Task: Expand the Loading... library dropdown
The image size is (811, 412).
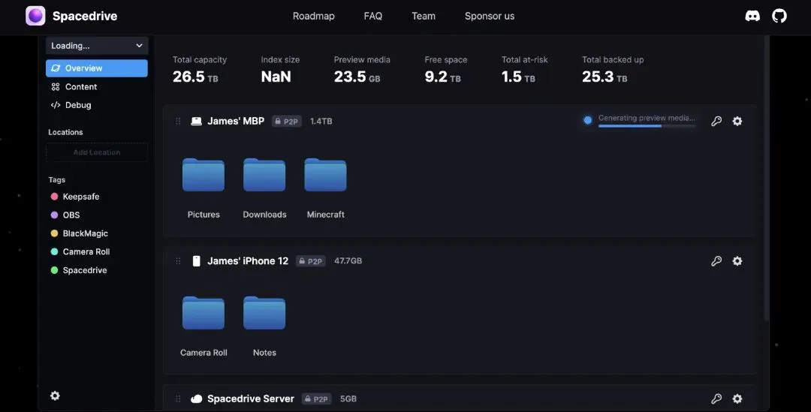Action: coord(97,46)
